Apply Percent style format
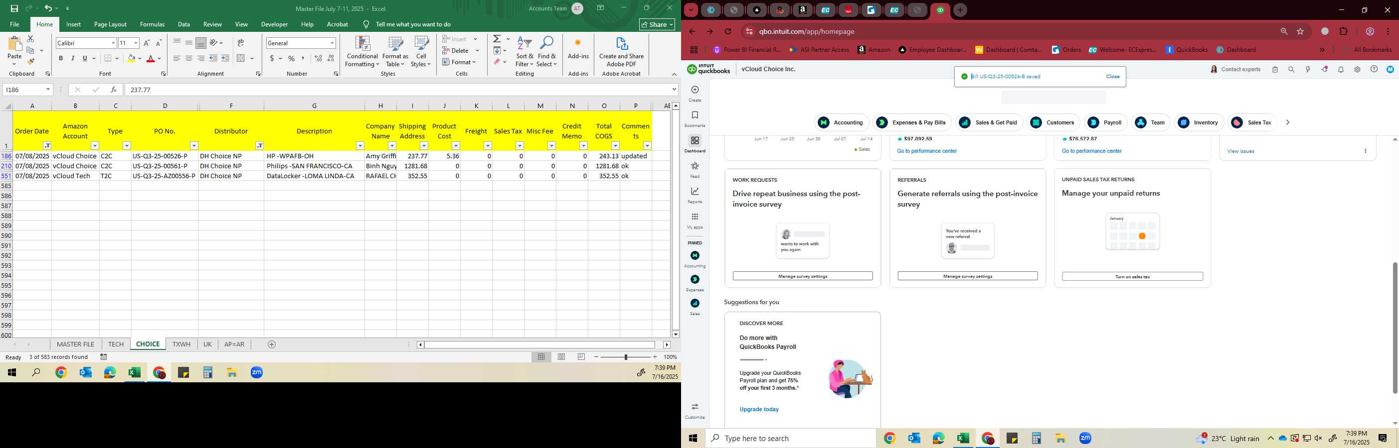Viewport: 1399px width, 448px height. point(292,59)
